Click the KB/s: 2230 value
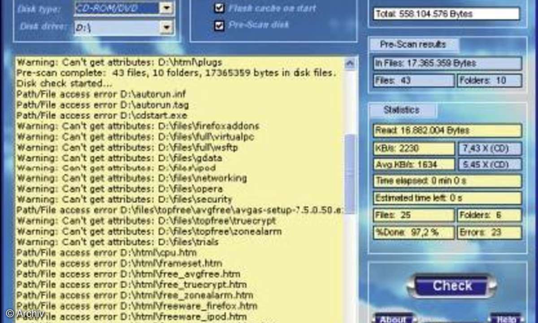Image resolution: width=538 pixels, height=323 pixels. pos(414,148)
